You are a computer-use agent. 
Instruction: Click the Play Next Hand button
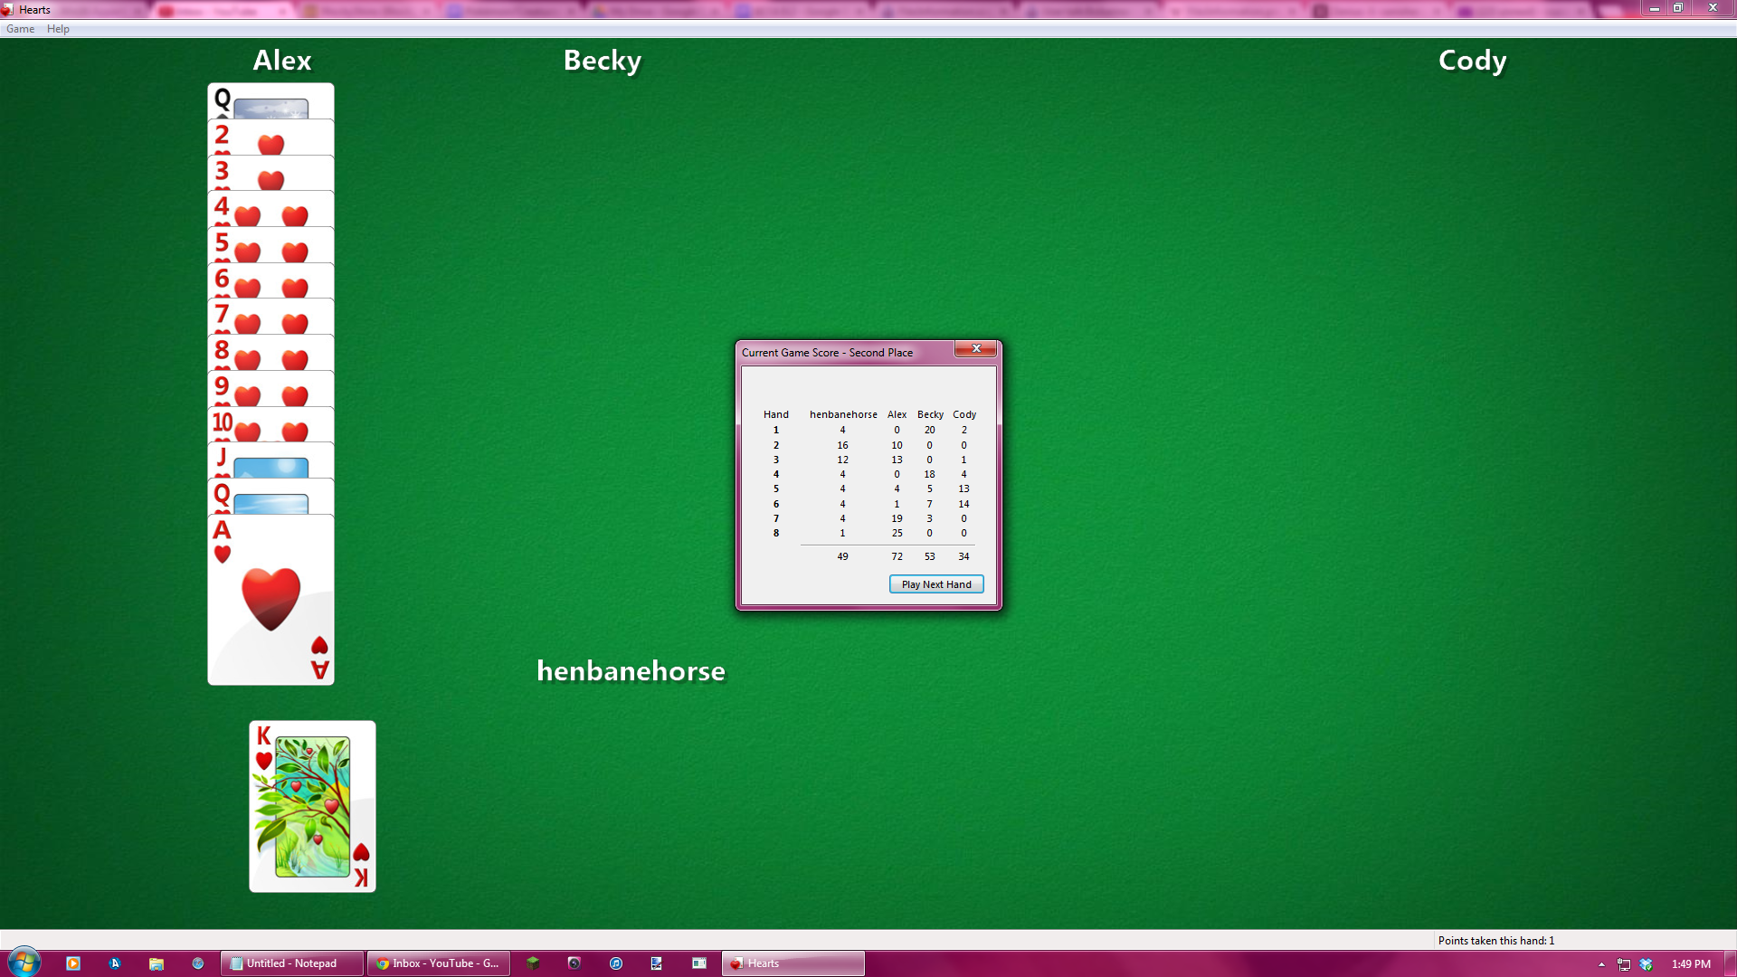click(936, 584)
